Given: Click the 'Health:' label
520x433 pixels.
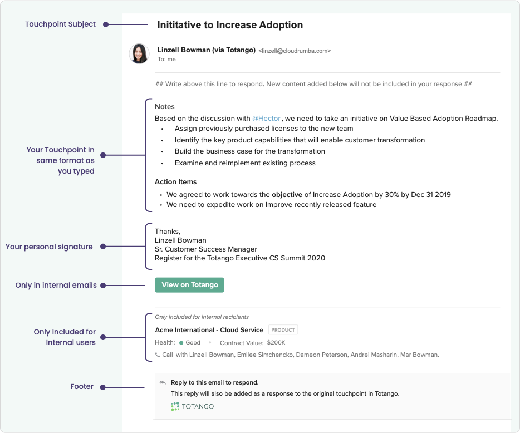Looking at the screenshot, I should (x=165, y=342).
